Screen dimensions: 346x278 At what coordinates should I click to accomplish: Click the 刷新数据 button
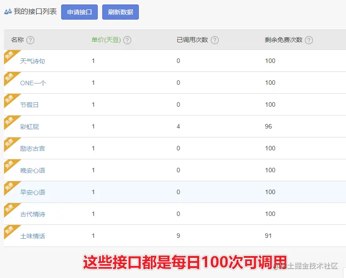tap(121, 12)
